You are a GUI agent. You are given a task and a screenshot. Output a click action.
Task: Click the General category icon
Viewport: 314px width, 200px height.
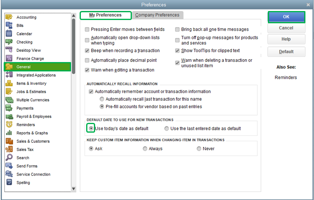[9, 67]
